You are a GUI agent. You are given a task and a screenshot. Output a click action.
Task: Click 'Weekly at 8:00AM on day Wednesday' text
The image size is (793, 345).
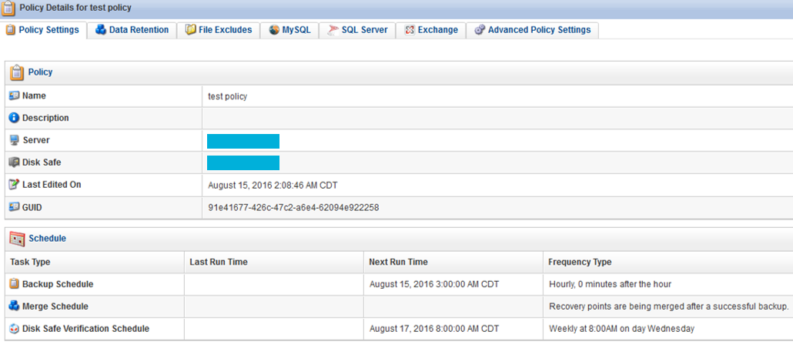[x=621, y=329]
